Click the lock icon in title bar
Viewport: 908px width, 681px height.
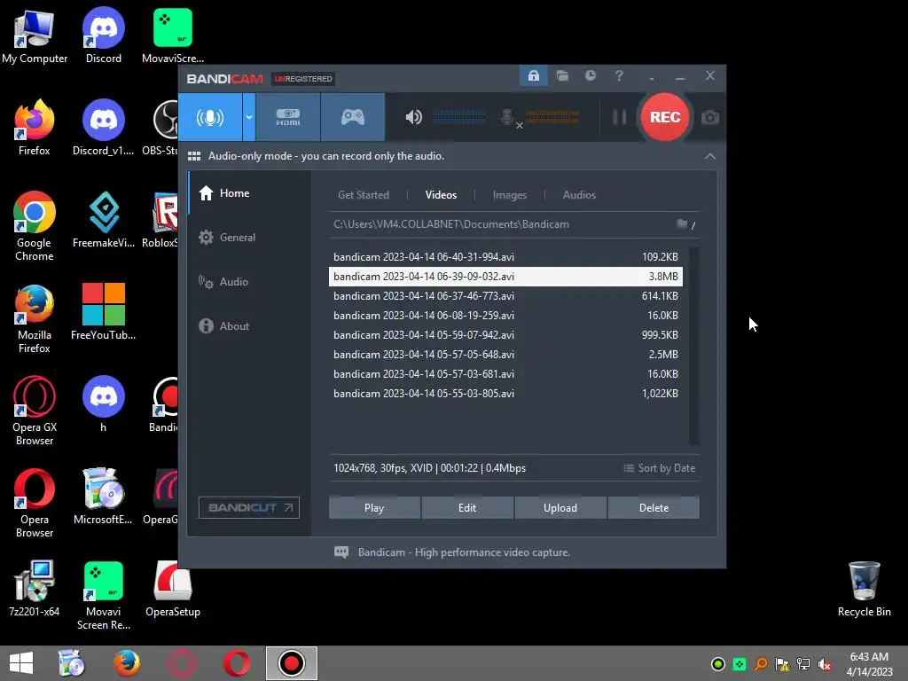pyautogui.click(x=533, y=76)
